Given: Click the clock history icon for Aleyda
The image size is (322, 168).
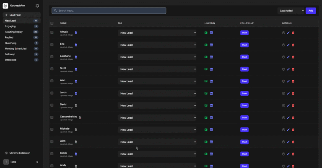Looking at the screenshot, I should 283,33.
